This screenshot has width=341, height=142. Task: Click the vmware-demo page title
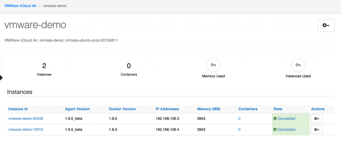pos(35,25)
